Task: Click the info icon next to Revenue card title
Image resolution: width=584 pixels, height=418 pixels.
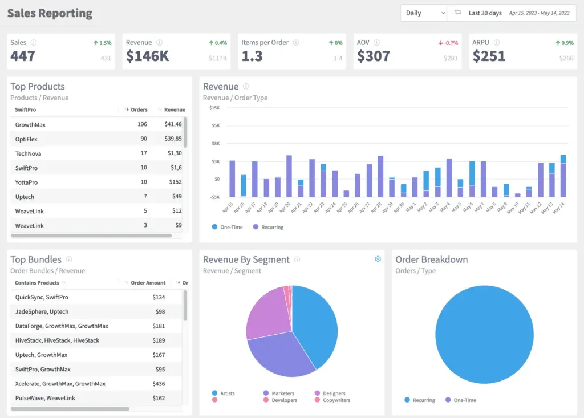Action: coord(160,42)
